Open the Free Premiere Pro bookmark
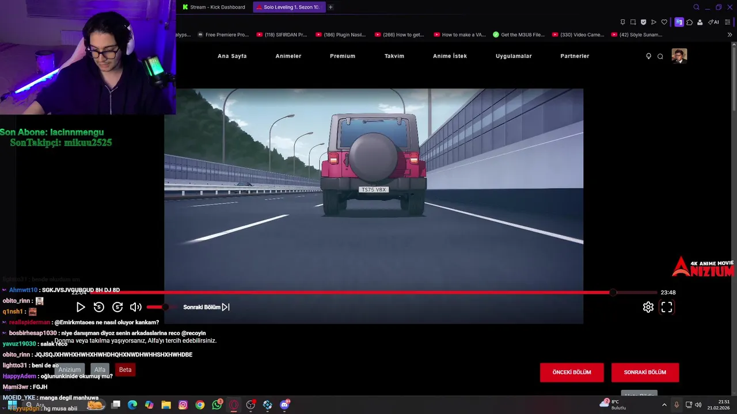 coord(223,34)
